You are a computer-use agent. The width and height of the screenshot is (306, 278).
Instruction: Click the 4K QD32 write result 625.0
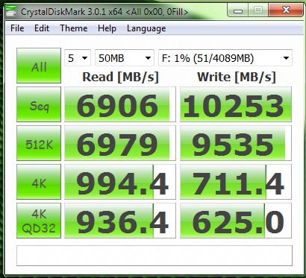click(x=236, y=221)
